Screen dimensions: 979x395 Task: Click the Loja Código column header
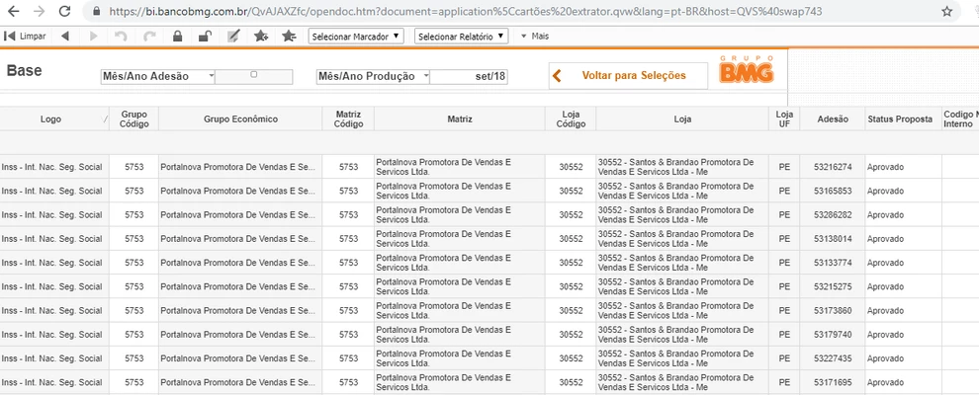click(571, 119)
